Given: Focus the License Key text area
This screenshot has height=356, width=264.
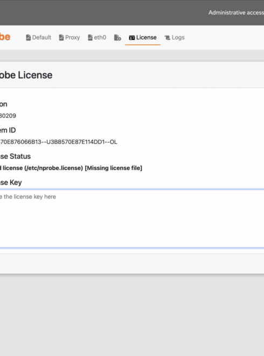Looking at the screenshot, I should click(x=132, y=219).
